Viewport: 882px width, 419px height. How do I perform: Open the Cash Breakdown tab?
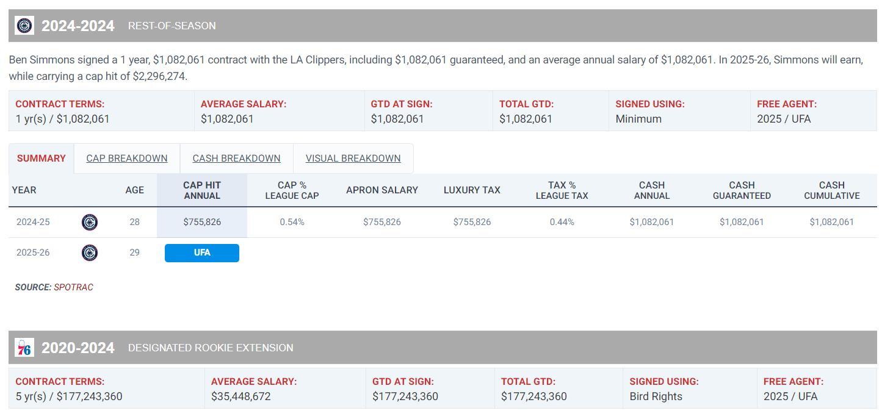click(x=236, y=159)
